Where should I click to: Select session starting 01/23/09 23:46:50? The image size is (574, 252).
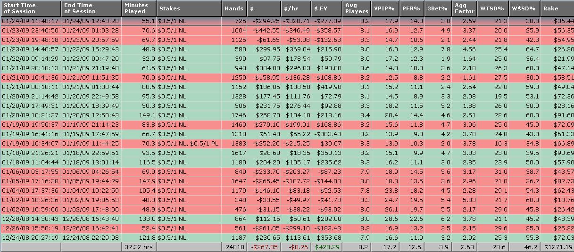287,31
